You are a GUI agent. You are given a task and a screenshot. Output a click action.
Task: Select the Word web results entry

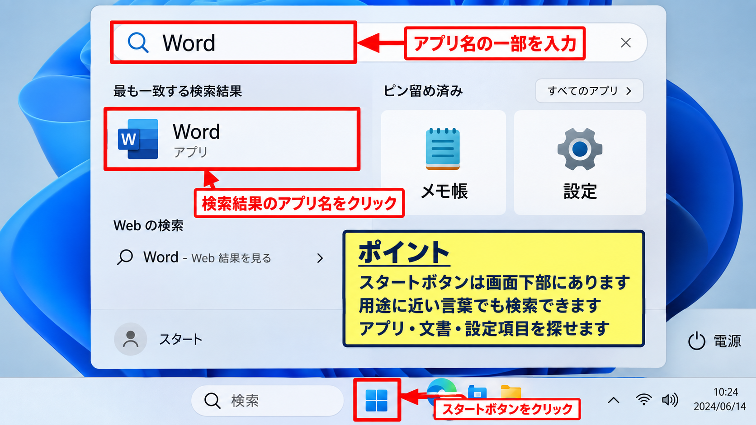[221, 258]
